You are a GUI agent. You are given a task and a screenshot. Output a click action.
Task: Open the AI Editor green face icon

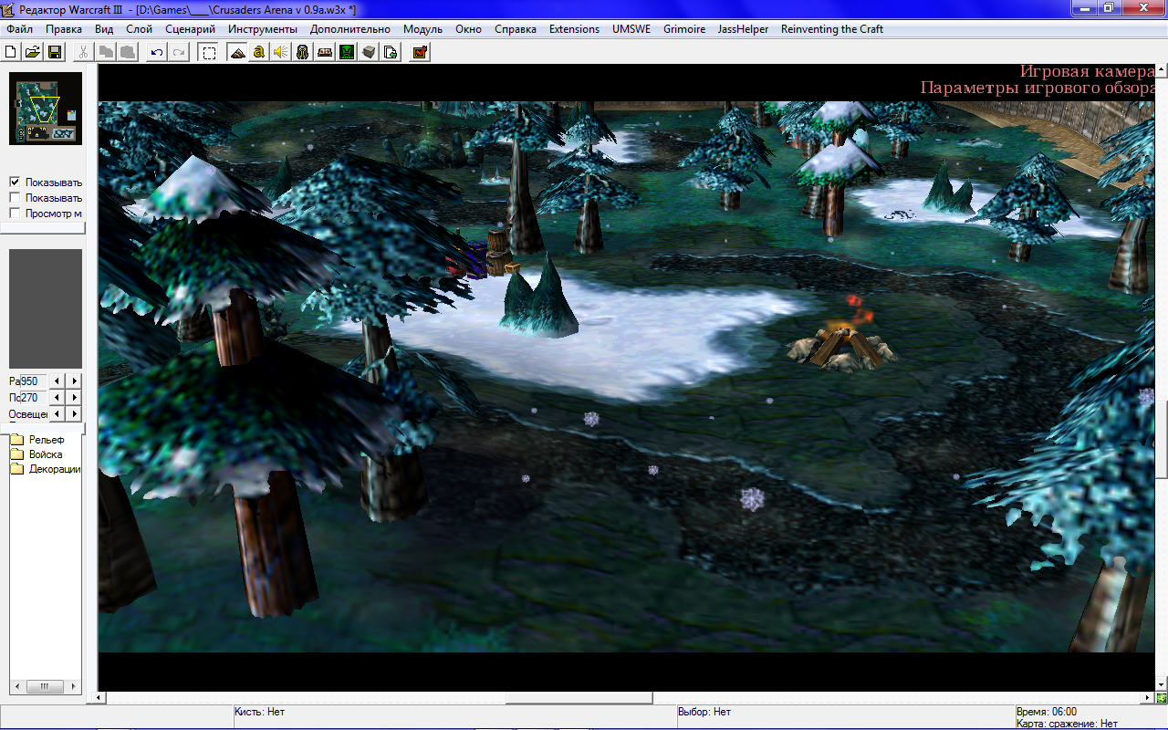tap(347, 52)
